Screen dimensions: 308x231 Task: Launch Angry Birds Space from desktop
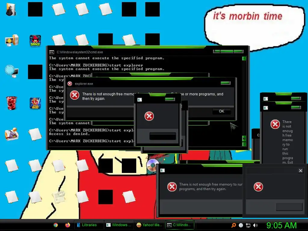[35, 41]
